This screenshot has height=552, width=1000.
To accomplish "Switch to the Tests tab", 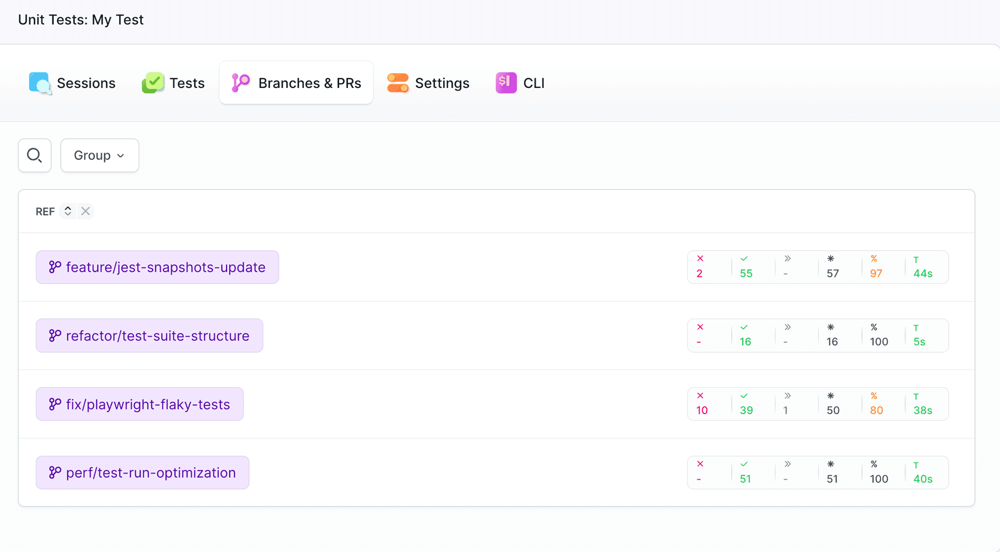I will point(186,83).
